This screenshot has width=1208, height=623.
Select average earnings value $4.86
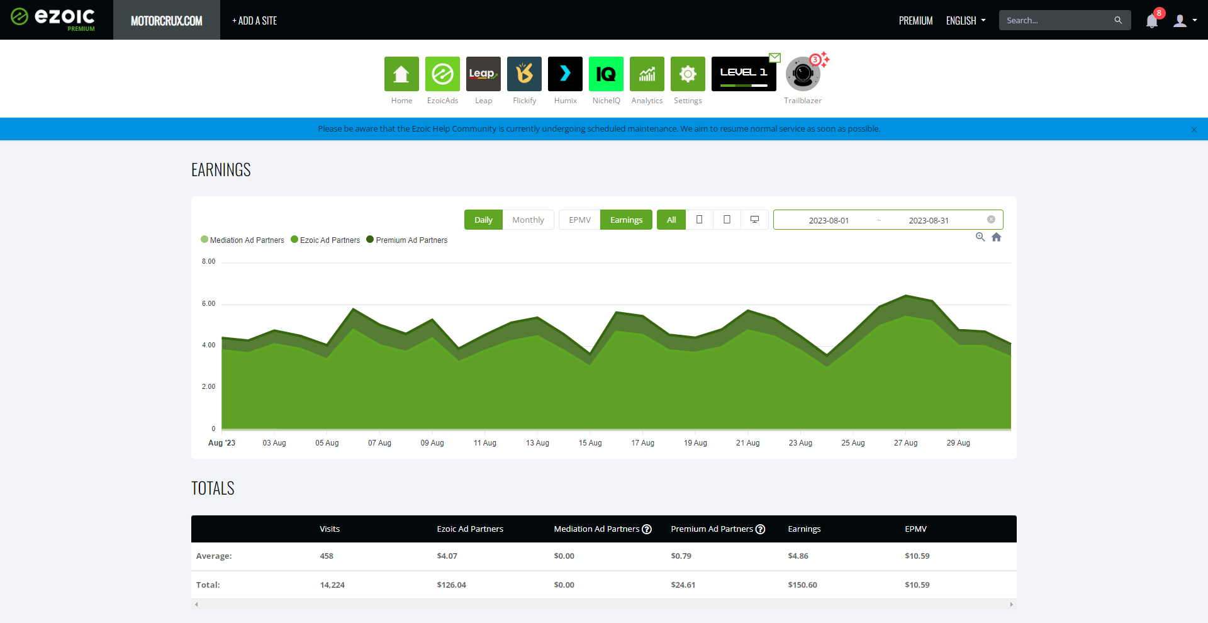pos(798,556)
